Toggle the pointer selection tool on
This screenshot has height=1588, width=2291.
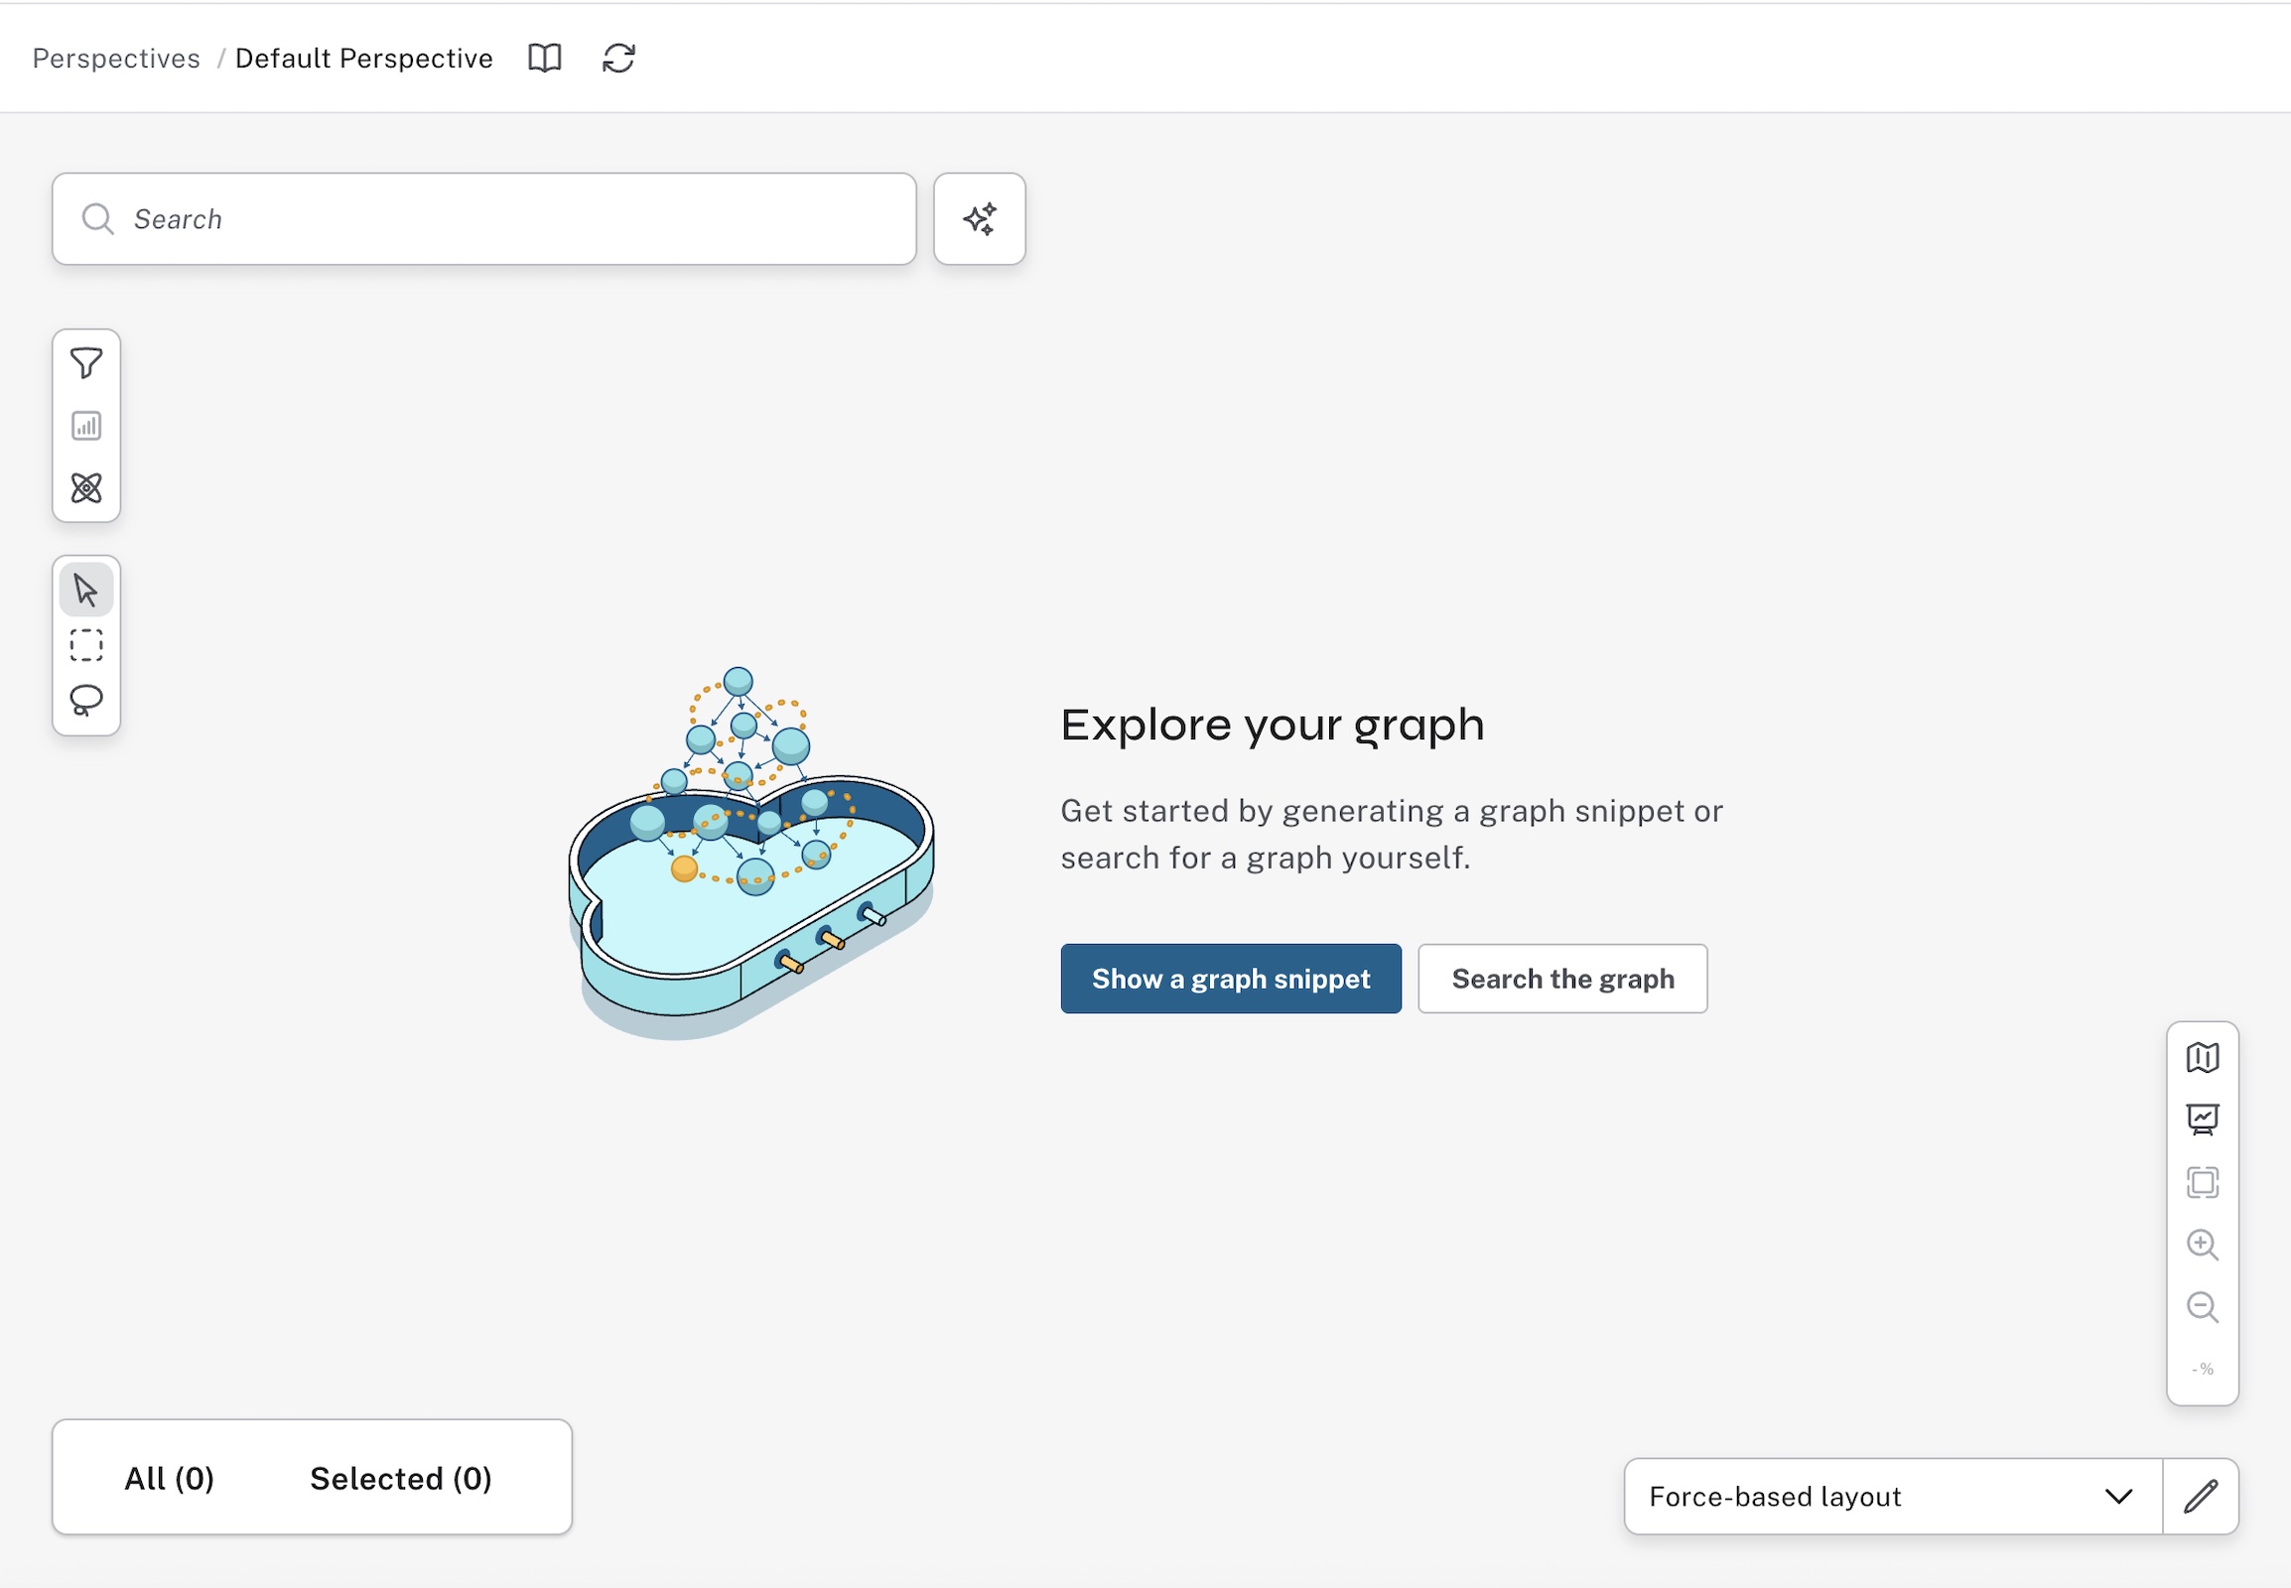coord(86,588)
